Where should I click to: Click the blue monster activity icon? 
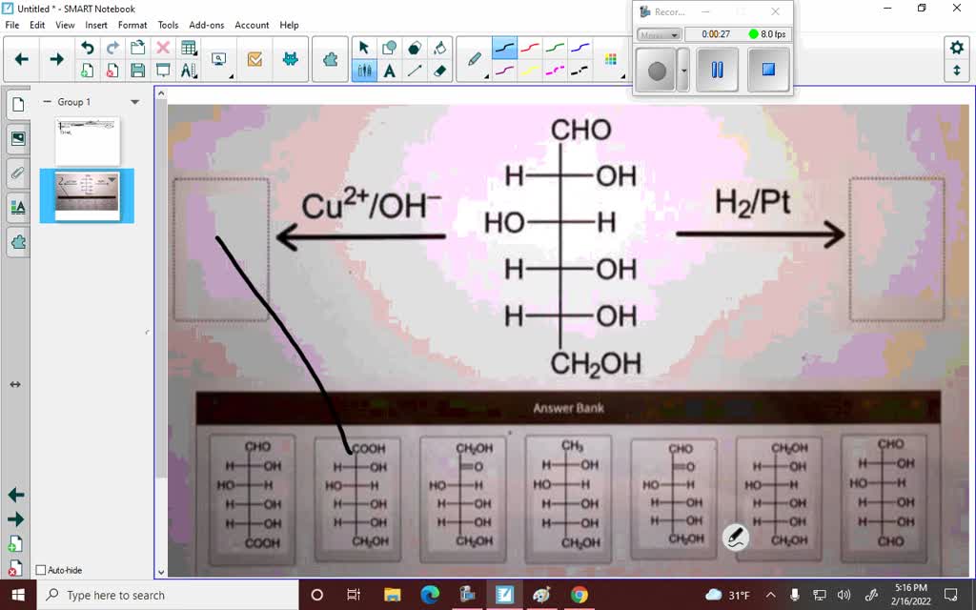tap(290, 59)
